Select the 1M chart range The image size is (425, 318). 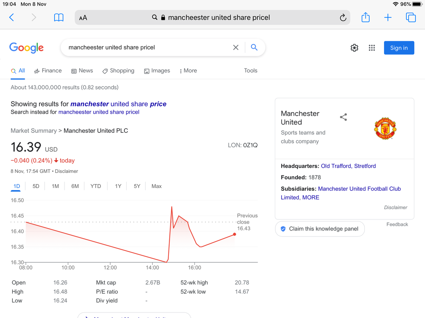click(x=55, y=186)
